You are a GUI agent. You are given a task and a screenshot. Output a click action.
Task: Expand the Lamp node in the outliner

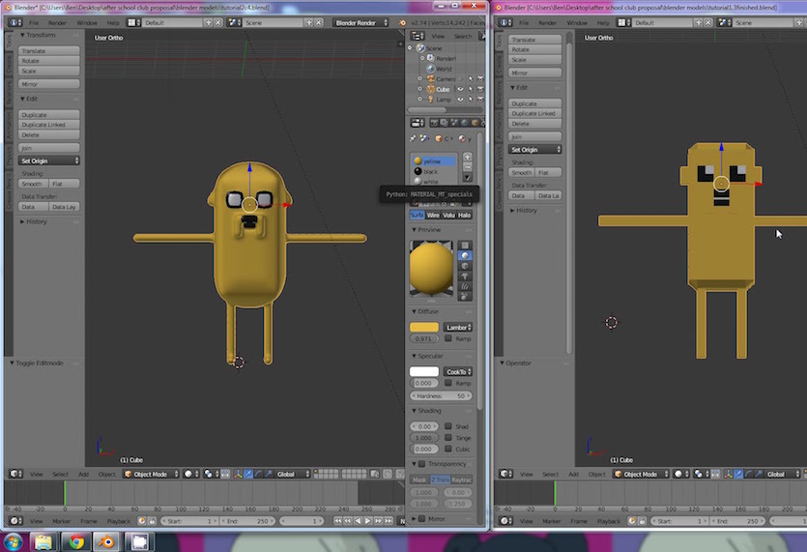pos(420,100)
